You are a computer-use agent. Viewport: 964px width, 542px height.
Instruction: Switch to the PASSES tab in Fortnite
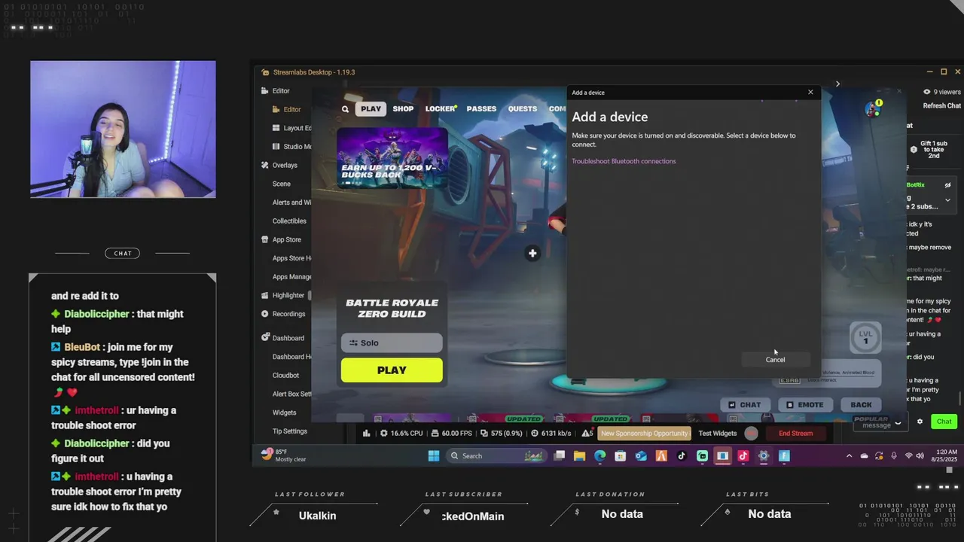481,109
